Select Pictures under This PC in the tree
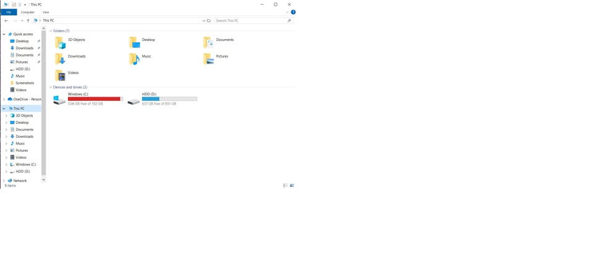The height and width of the screenshot is (275, 595). [x=22, y=151]
